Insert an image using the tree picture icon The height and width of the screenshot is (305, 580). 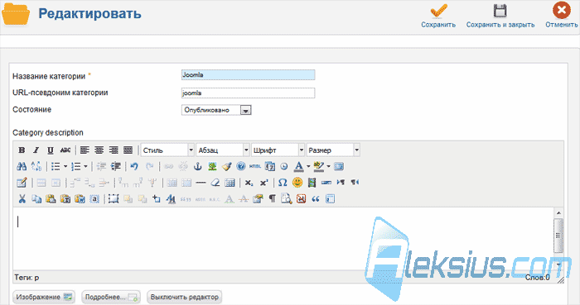pos(212,166)
